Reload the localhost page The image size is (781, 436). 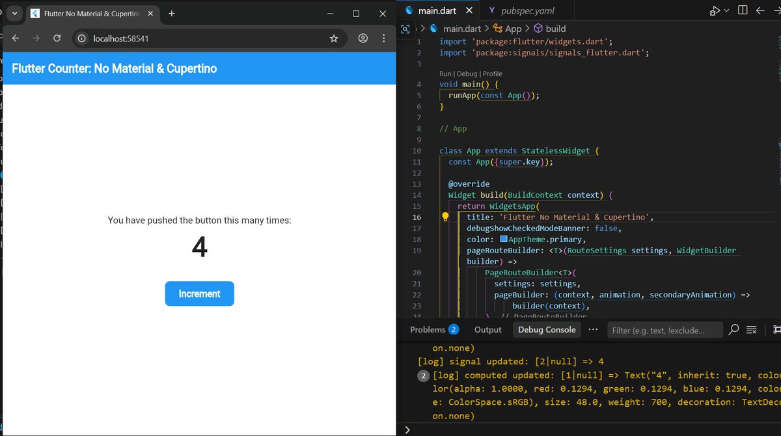tap(57, 38)
